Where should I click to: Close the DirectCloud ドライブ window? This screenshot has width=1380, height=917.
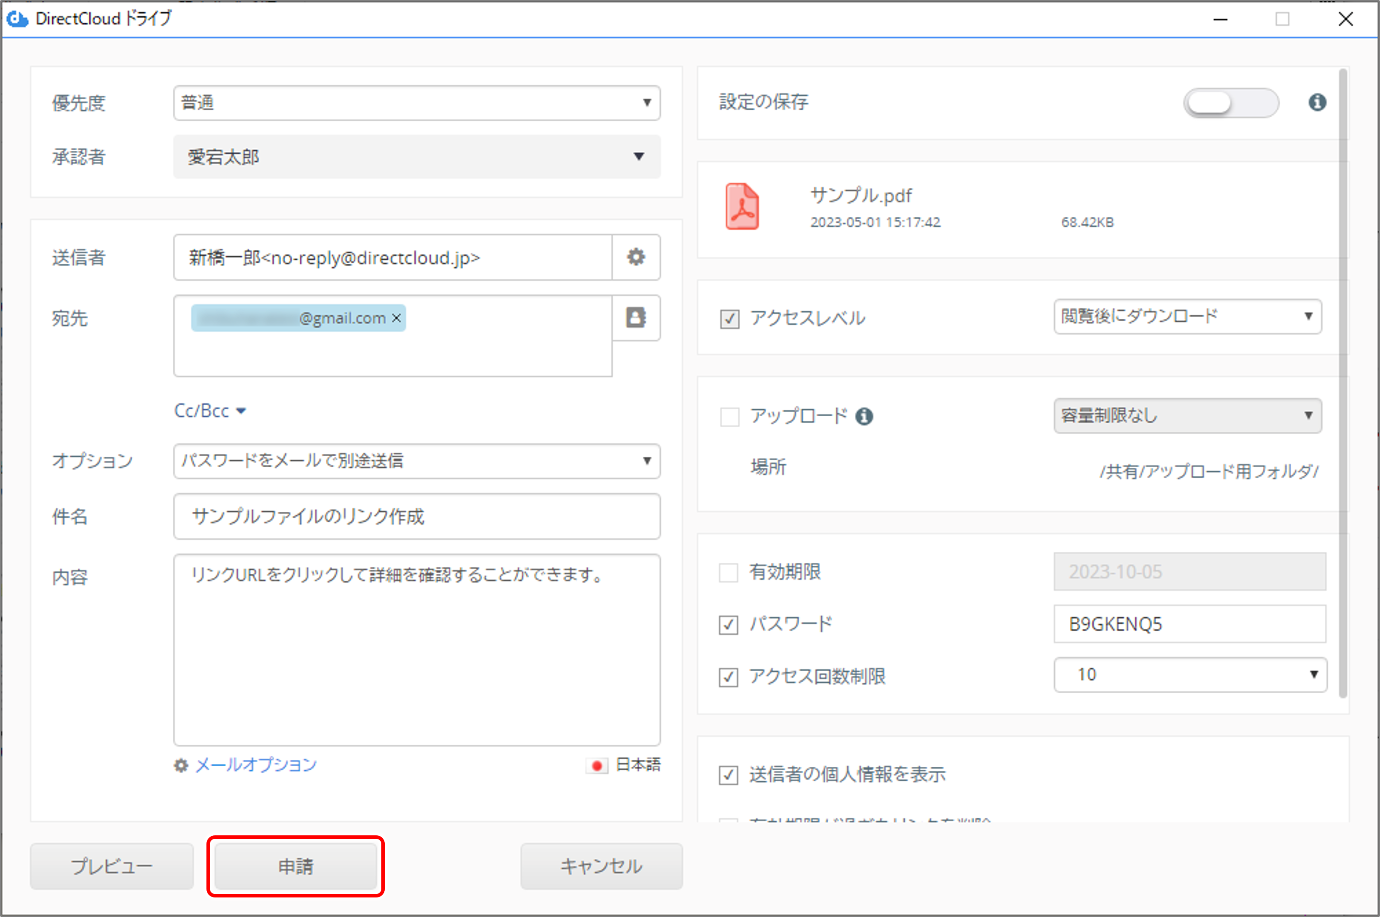point(1345,20)
